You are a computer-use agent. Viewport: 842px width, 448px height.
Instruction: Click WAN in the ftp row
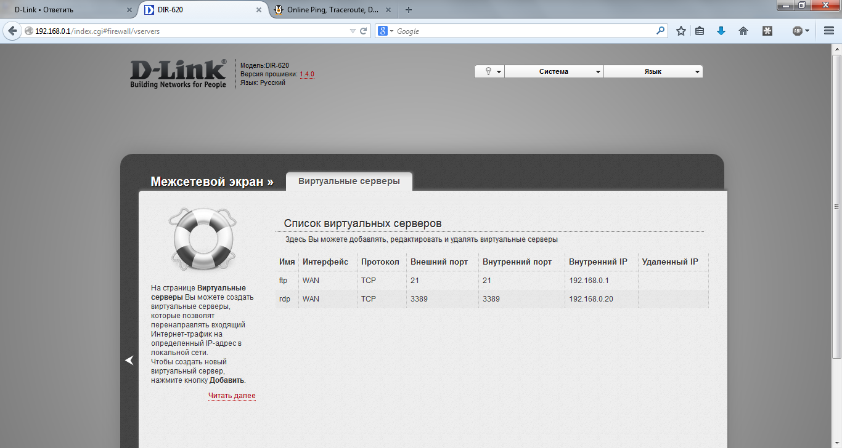pyautogui.click(x=311, y=281)
